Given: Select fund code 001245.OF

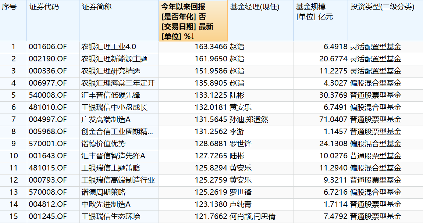Looking at the screenshot, I should tap(48, 216).
